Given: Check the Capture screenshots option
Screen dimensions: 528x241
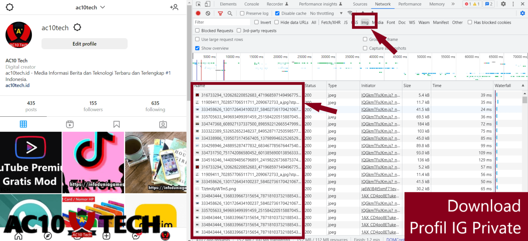Looking at the screenshot, I should (365, 48).
